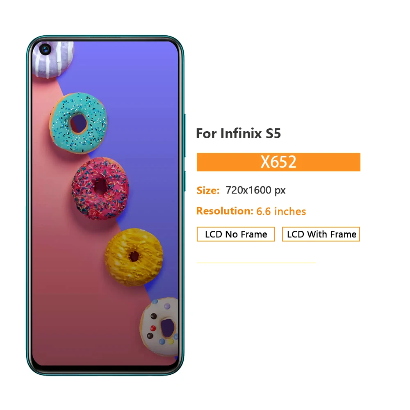Viewport: 410px width, 410px height.
Task: Click the white donut with candy dots
Action: click(x=159, y=327)
